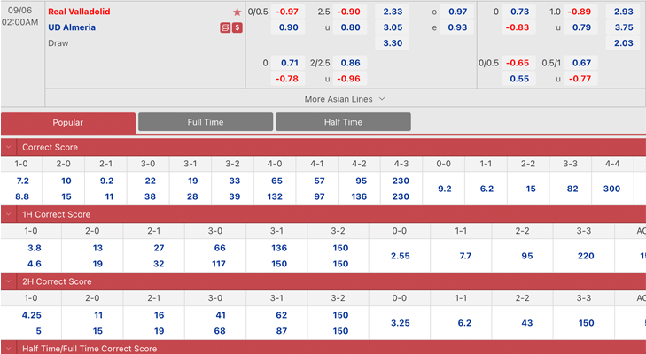Choose Correct Score 2-2 draw at 15
The image size is (646, 354).
pos(529,189)
